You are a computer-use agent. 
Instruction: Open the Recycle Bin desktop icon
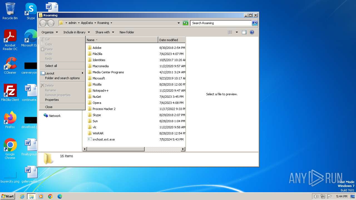pyautogui.click(x=10, y=11)
